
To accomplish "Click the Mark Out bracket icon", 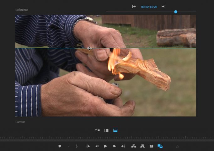I will coord(77,146).
